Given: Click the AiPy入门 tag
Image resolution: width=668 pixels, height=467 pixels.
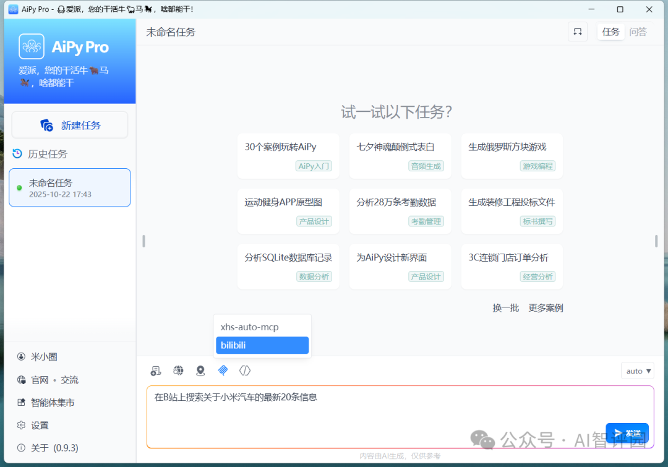Looking at the screenshot, I should 314,166.
